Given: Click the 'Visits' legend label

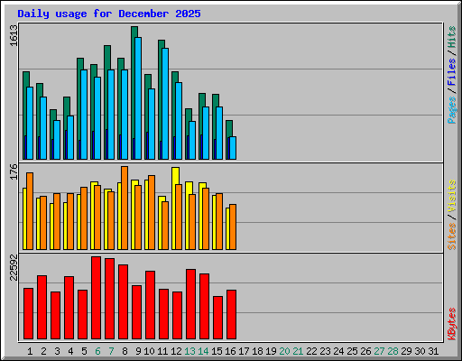Looking at the screenshot, I should 451,196.
